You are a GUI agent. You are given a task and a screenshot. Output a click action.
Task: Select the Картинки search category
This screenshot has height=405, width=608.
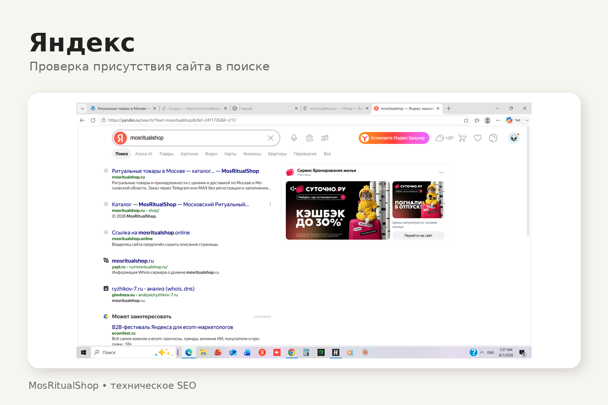[x=189, y=154]
